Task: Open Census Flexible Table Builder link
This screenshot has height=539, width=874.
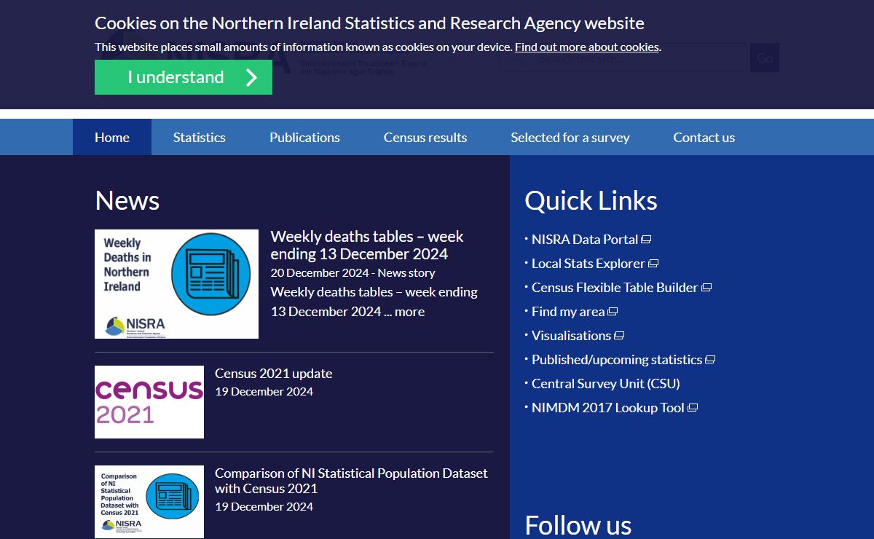Action: pos(615,287)
